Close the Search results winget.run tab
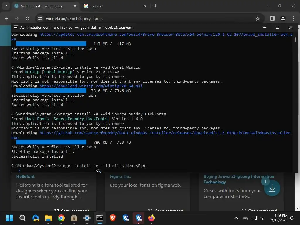 click(75, 6)
